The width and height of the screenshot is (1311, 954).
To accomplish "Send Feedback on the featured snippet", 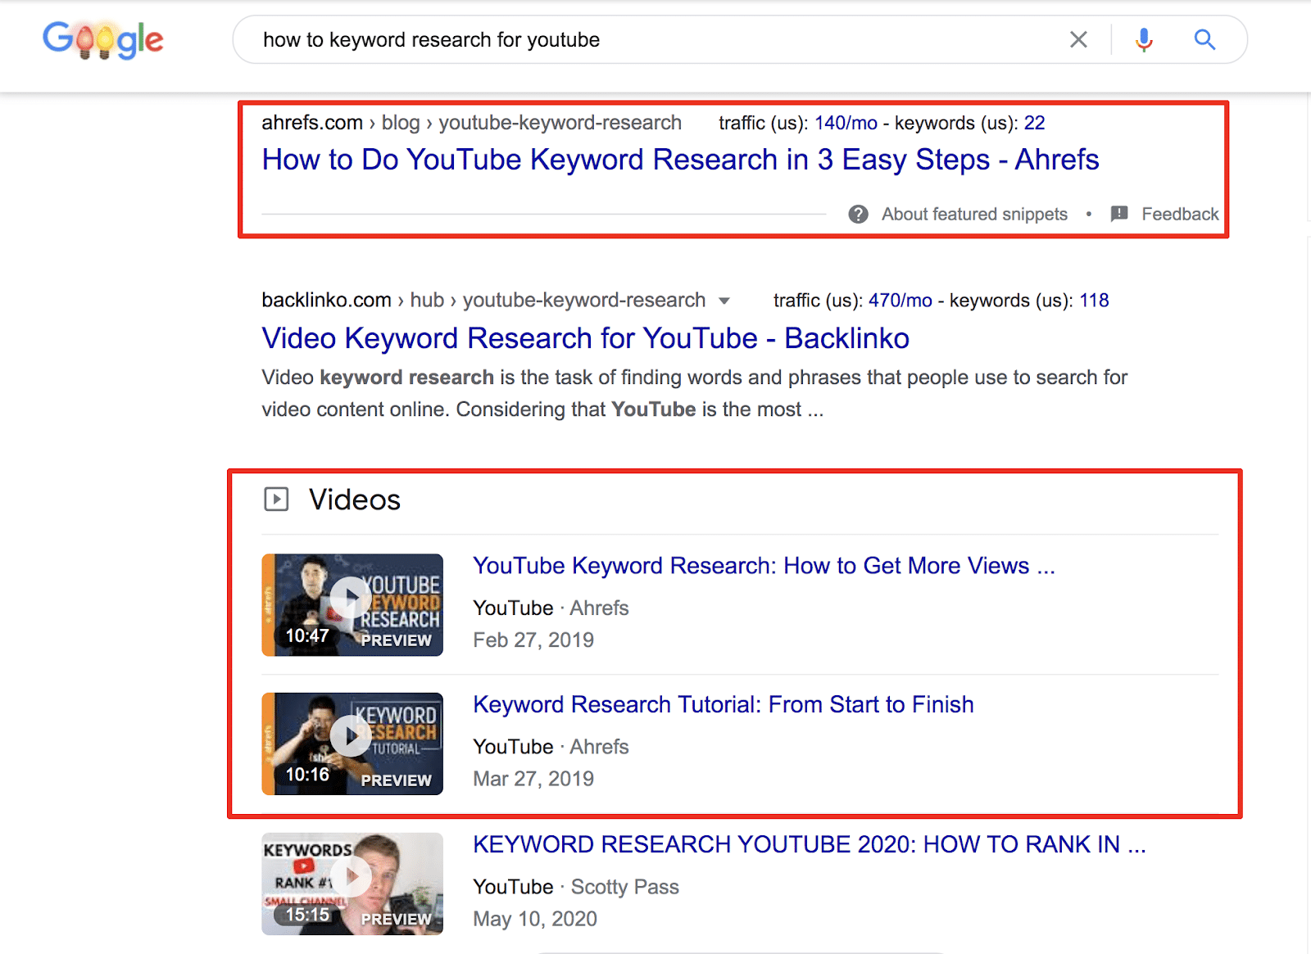I will 1180,215.
